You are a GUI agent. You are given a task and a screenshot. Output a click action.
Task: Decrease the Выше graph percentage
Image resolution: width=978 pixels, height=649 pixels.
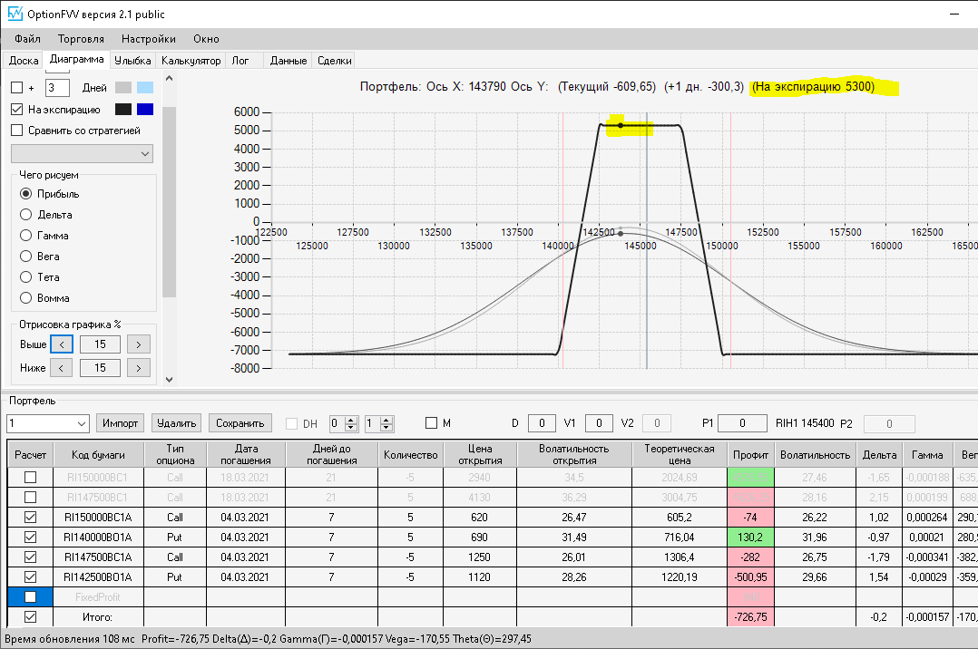pos(61,344)
